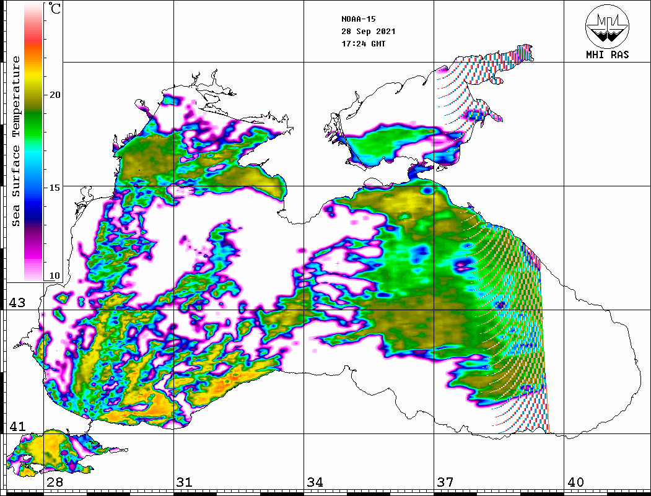Image resolution: width=651 pixels, height=496 pixels.
Task: Click the MHI RAS logo emblem
Action: click(607, 26)
